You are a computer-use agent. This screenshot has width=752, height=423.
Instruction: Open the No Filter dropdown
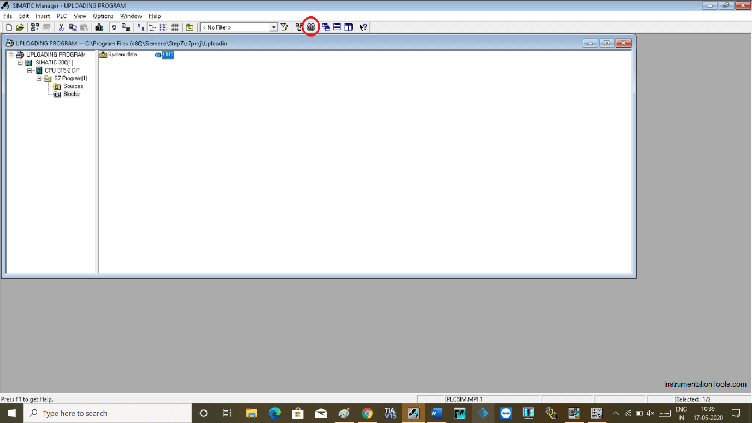(274, 27)
